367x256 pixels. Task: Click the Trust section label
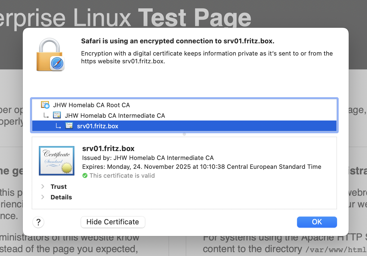(x=59, y=187)
